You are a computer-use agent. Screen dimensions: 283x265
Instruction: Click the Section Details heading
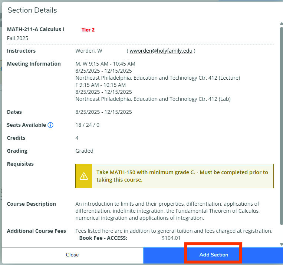[32, 10]
